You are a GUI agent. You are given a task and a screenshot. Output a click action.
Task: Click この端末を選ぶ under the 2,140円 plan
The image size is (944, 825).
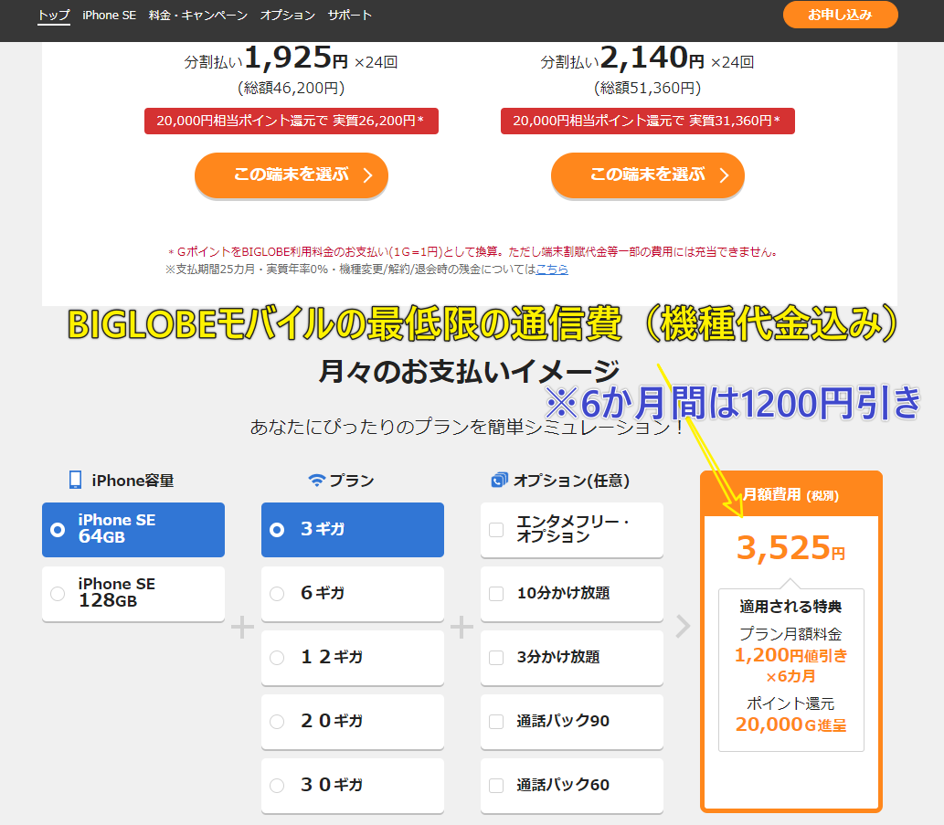[648, 175]
